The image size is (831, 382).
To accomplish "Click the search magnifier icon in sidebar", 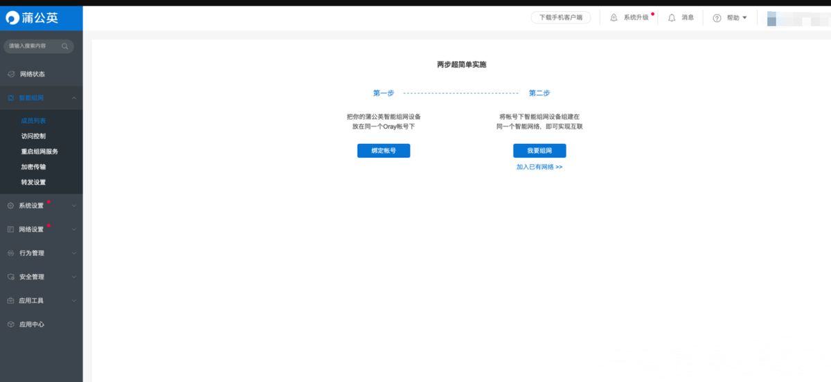I will 65,46.
